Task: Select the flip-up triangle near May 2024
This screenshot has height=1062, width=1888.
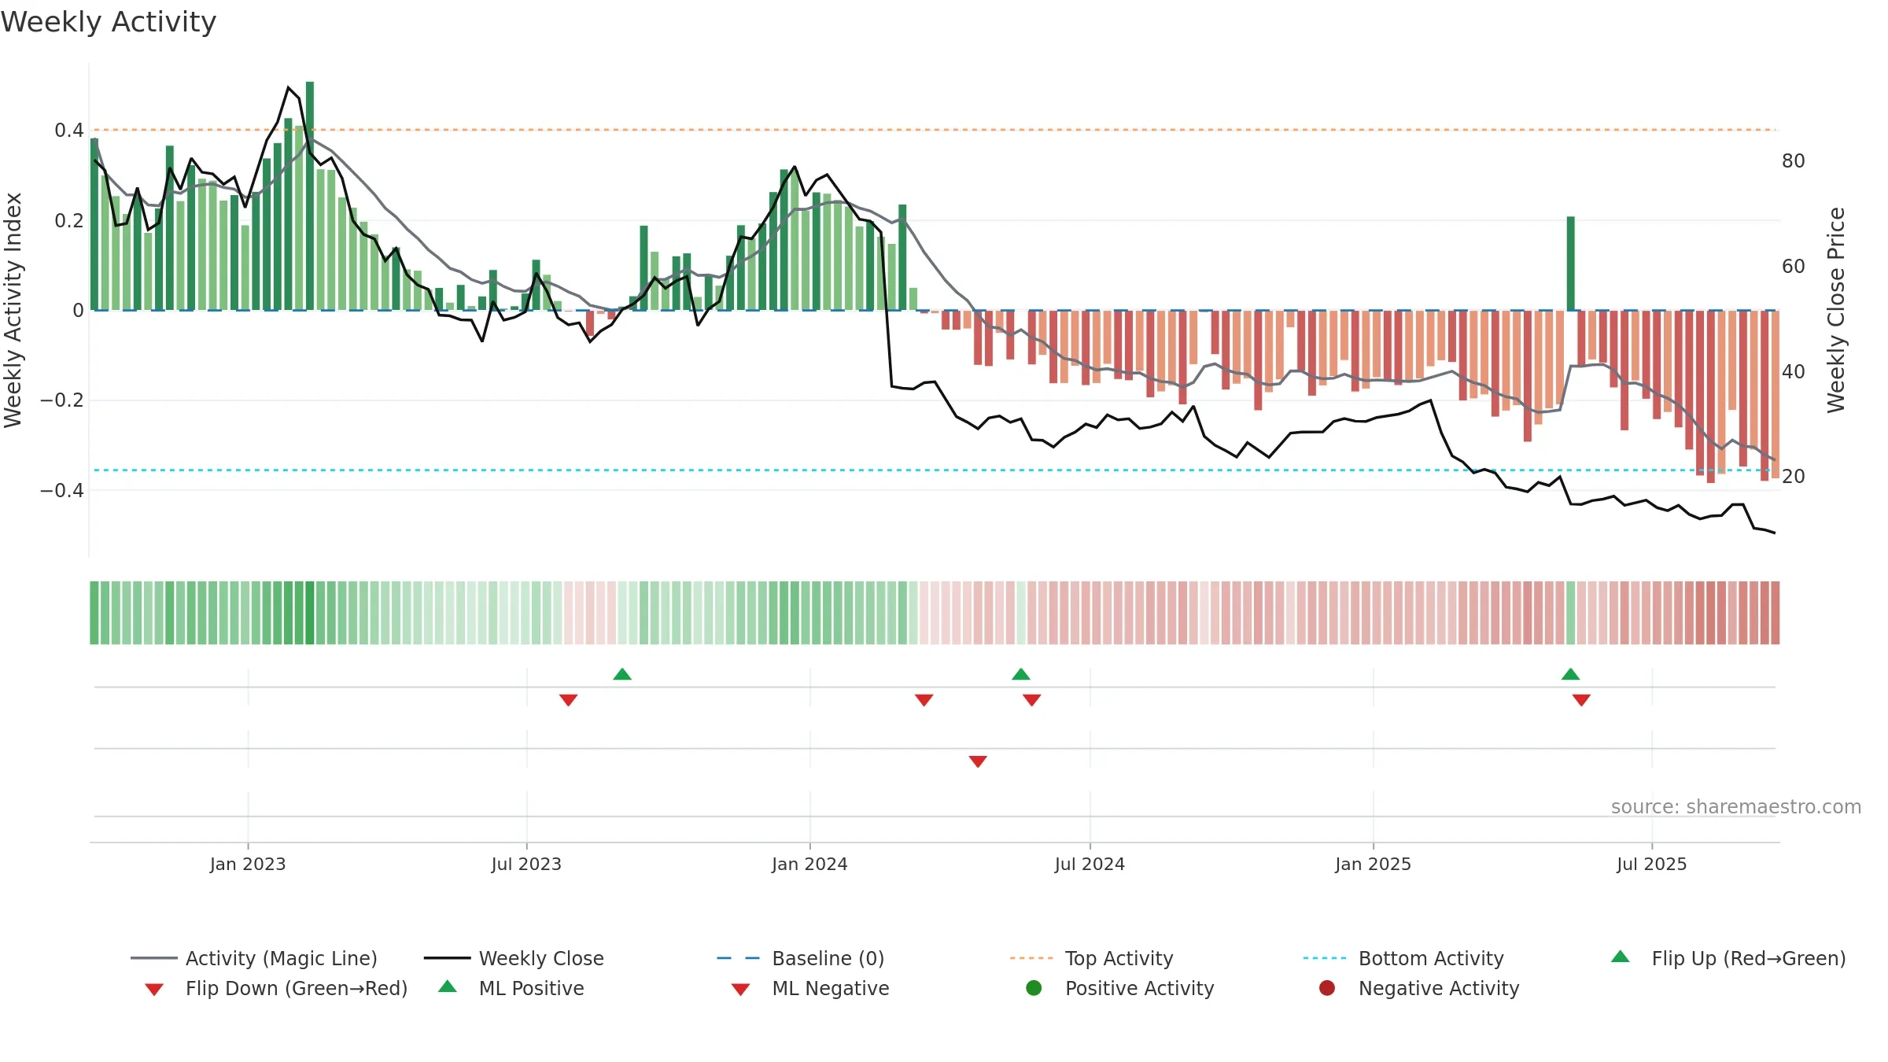Action: tap(1021, 674)
